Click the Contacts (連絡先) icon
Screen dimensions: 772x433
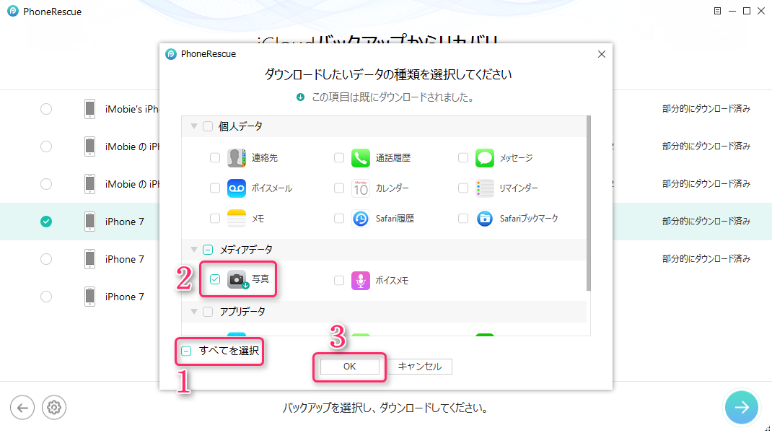pyautogui.click(x=237, y=157)
